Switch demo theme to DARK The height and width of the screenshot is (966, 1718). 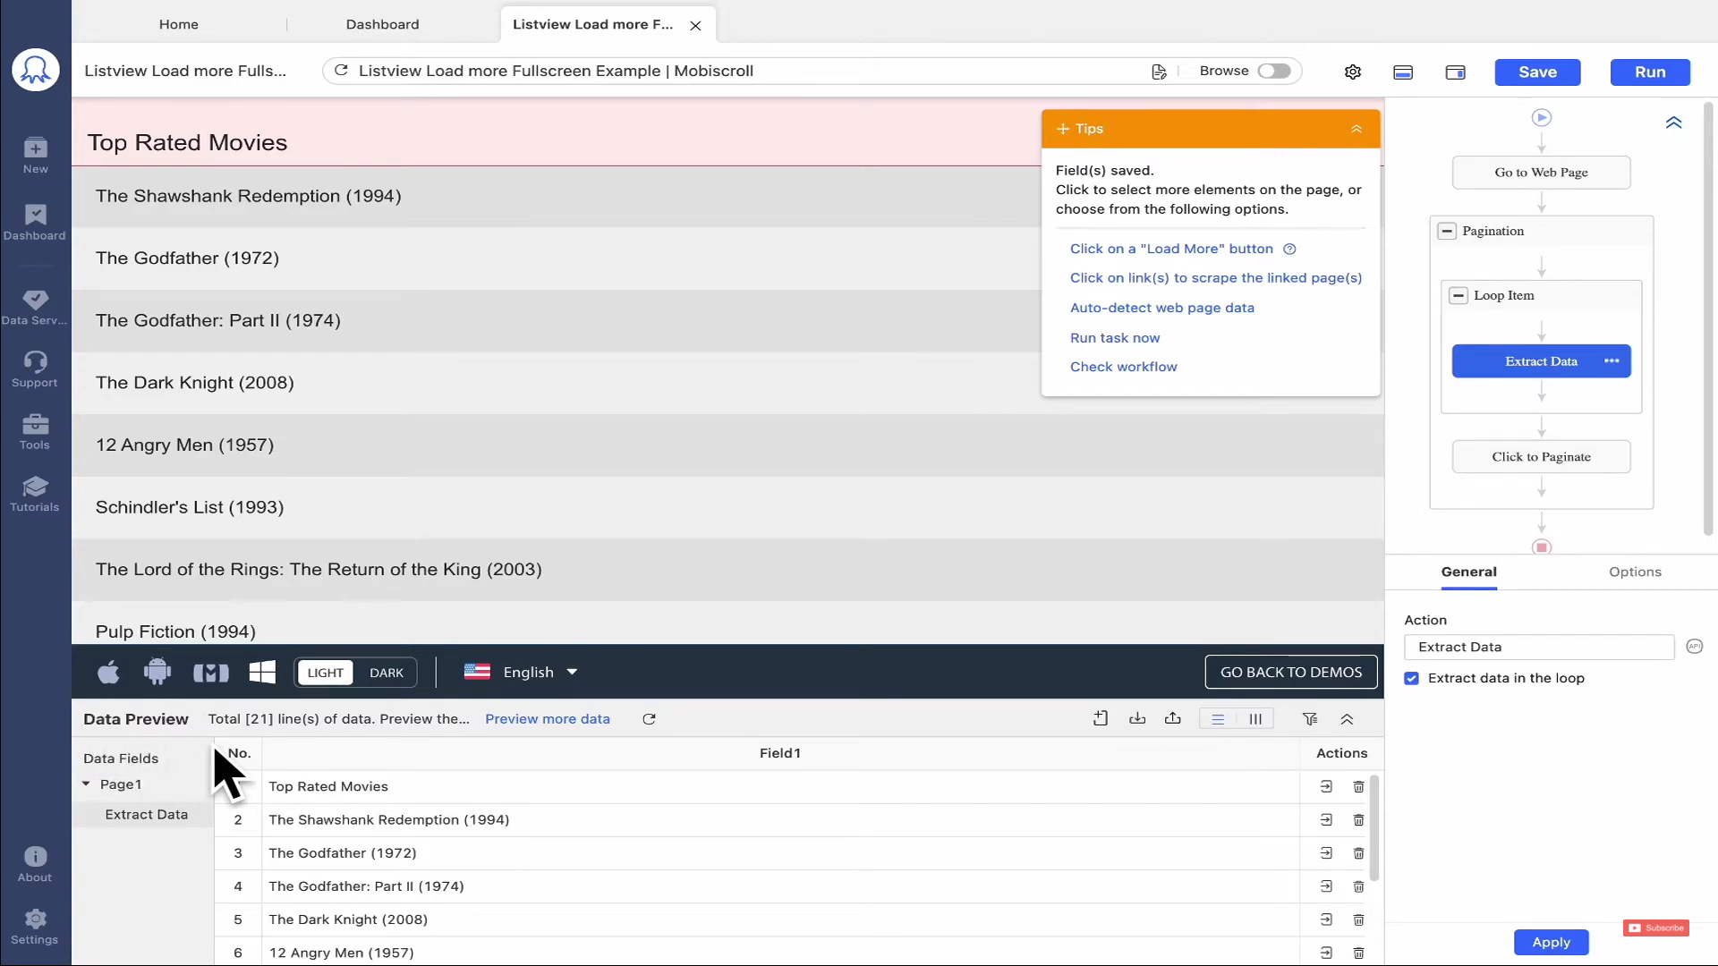point(387,673)
